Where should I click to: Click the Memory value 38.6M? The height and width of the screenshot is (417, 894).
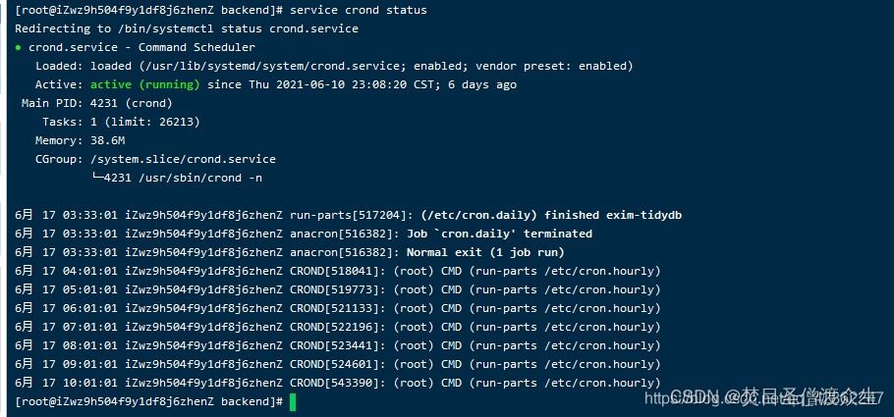[x=109, y=140]
